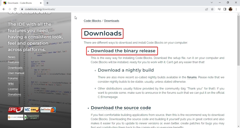Restore down the Chrome window

228,3
